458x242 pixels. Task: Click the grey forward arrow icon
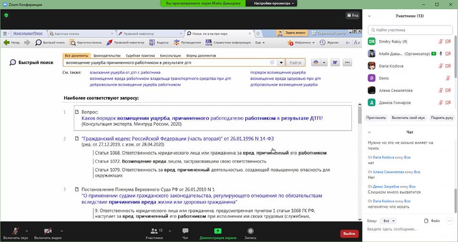27,42
